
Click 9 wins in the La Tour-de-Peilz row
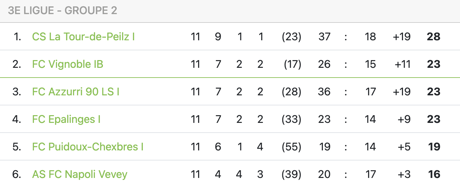pyautogui.click(x=218, y=37)
